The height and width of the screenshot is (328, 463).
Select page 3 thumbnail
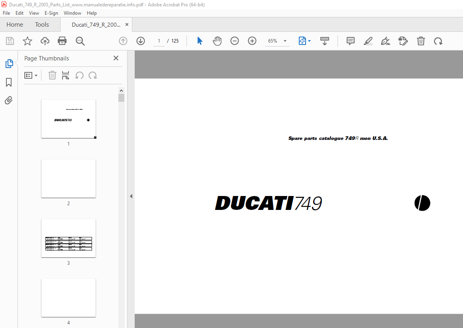tap(69, 238)
